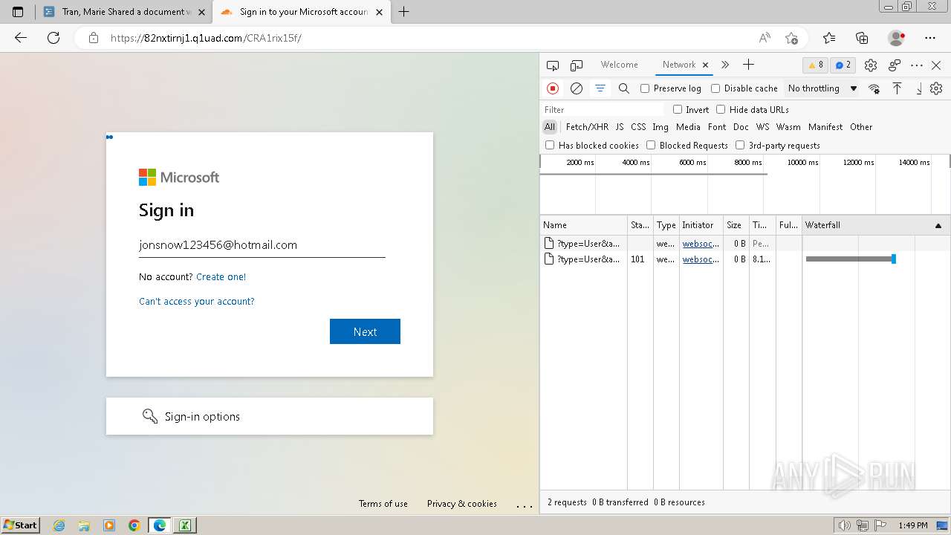The width and height of the screenshot is (951, 535).
Task: Open network conditions wifi icon
Action: tap(874, 88)
